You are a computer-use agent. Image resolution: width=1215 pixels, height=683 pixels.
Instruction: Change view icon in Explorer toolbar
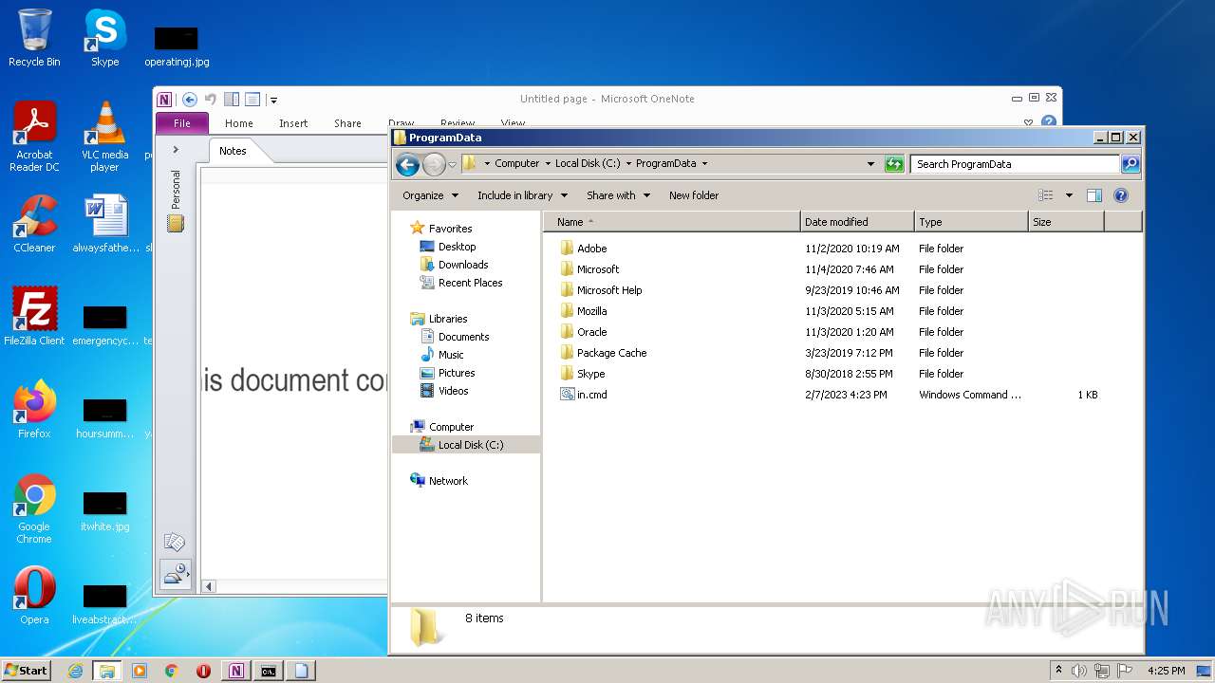click(x=1045, y=195)
